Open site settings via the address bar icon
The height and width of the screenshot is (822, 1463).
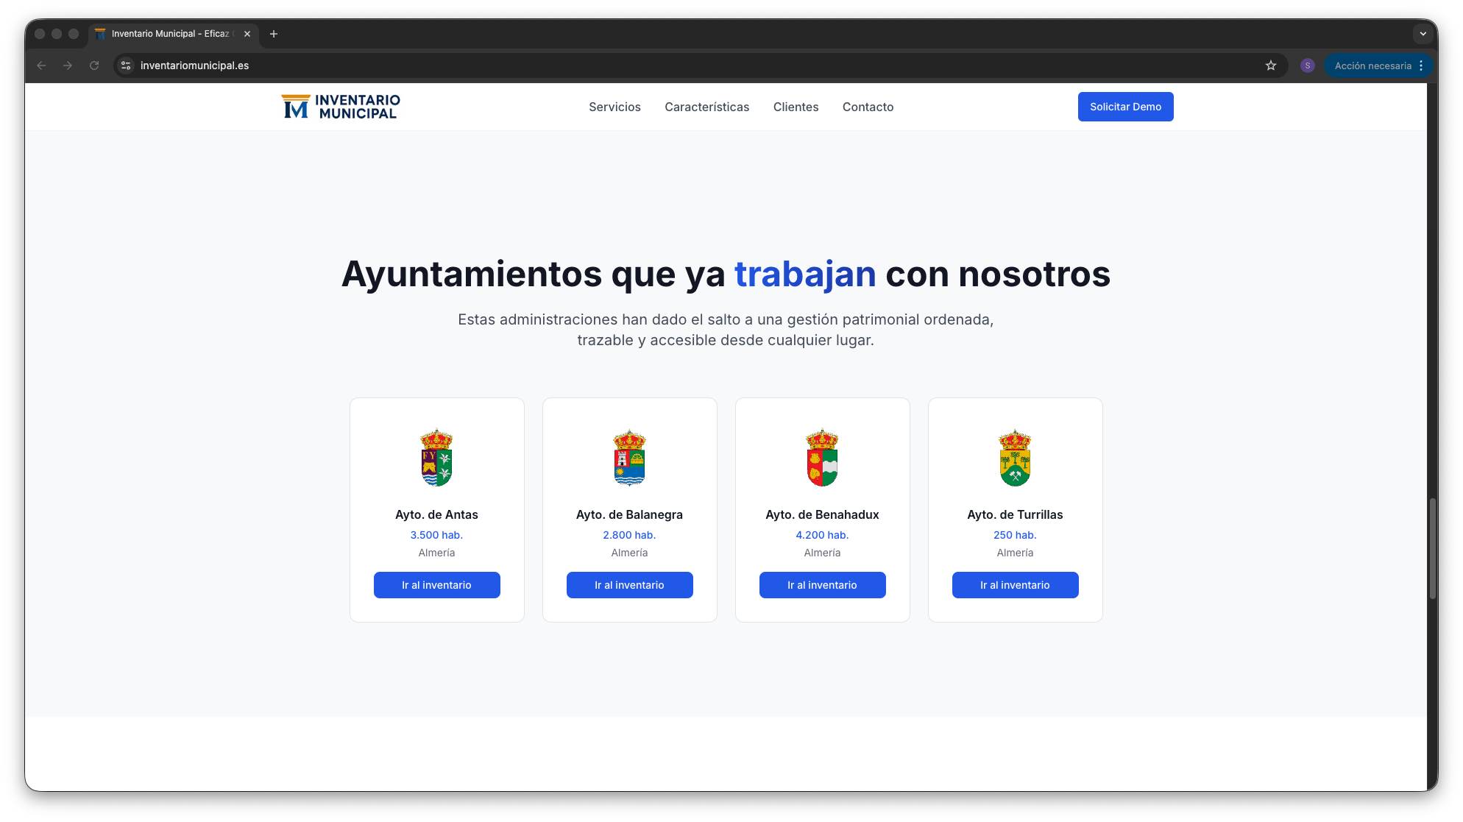125,65
